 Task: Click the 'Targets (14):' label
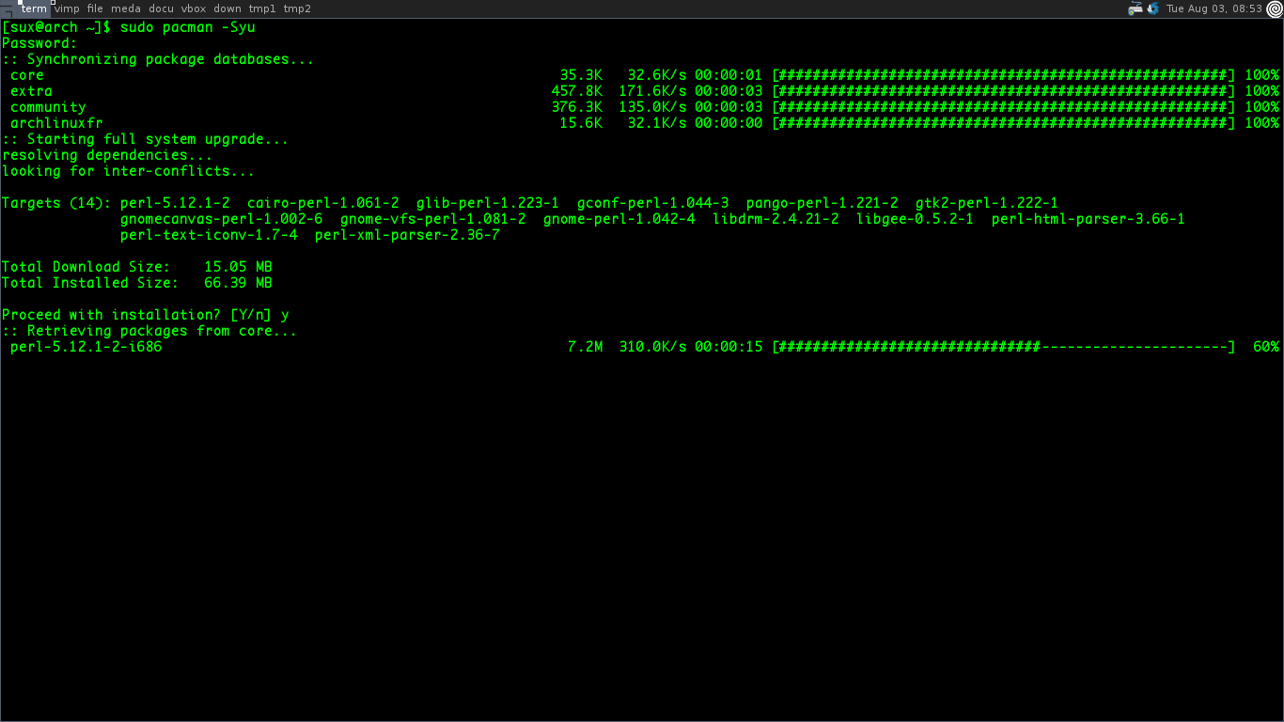pos(56,203)
